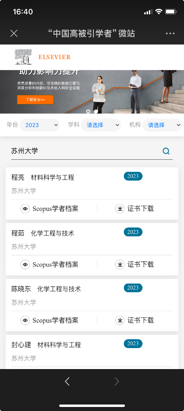Go forward using the right chevron
Screen dimensions: 184x411
click(117, 382)
